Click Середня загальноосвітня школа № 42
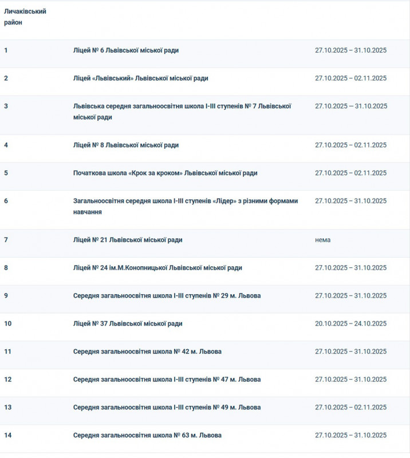Screen dimensions: 410x458 tap(147, 352)
